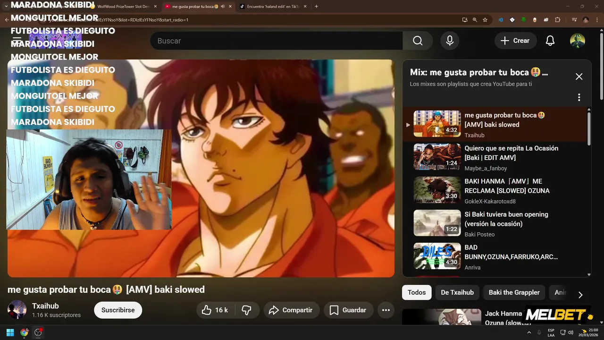Close the Mix playlist panel

tap(579, 76)
